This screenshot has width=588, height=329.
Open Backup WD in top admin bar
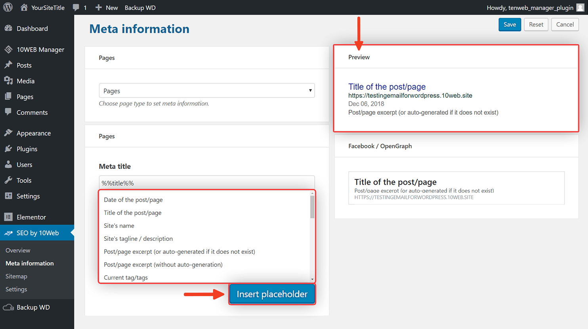tap(140, 8)
